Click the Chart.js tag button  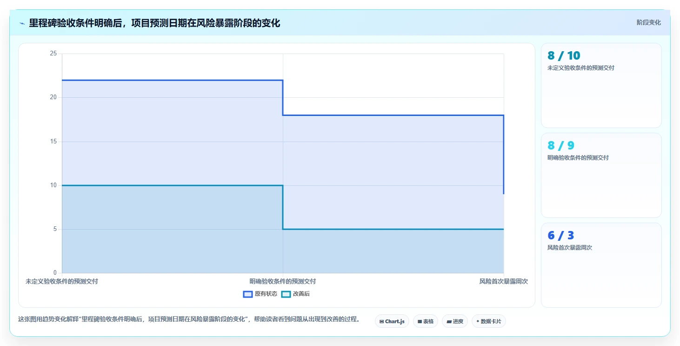coord(392,321)
